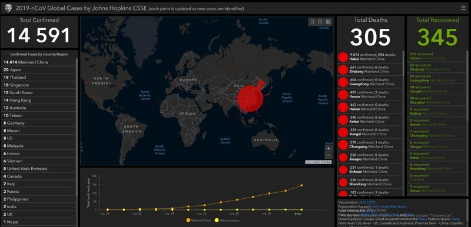Zoom in on the map with plus

point(329,148)
